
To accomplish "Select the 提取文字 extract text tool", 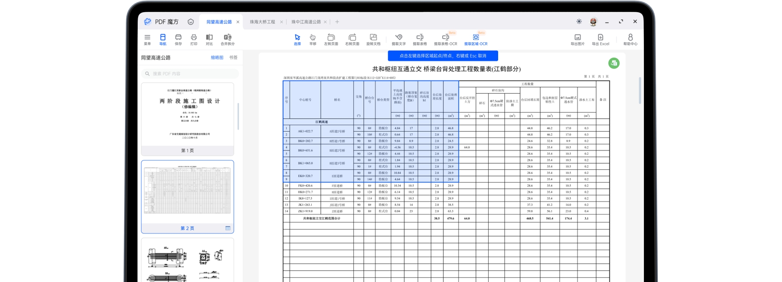I will [x=399, y=39].
